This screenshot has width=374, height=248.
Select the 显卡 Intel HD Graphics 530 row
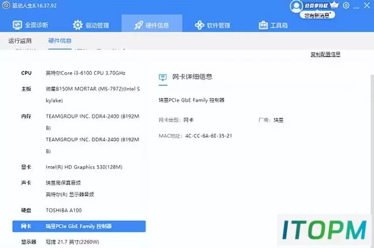[79, 167]
